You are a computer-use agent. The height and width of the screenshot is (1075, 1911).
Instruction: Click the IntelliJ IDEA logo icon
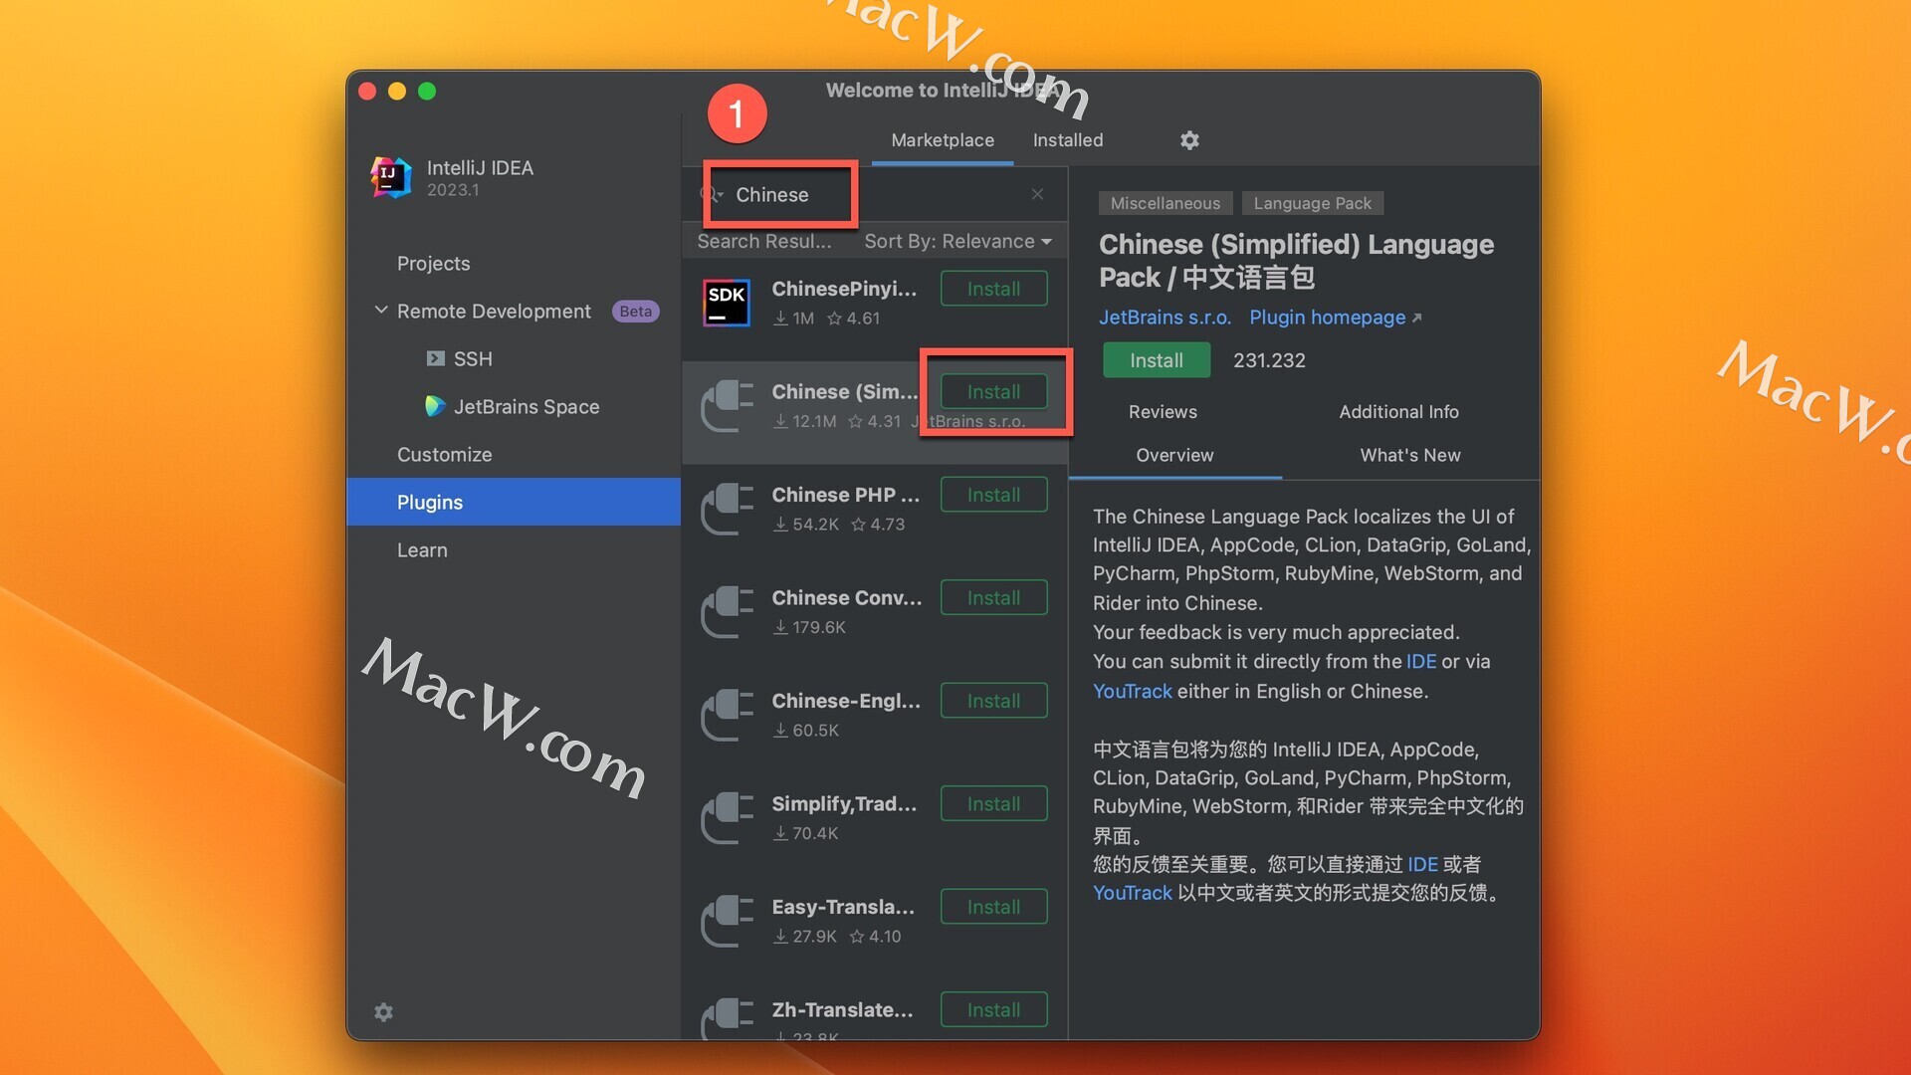391,178
